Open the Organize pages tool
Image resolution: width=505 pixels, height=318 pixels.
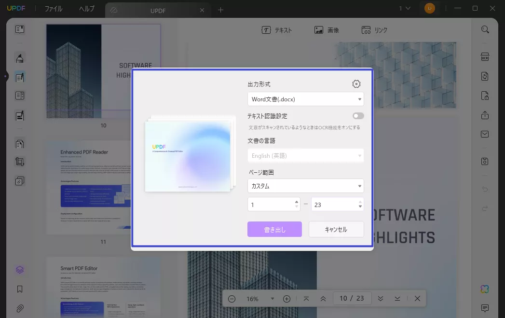[x=20, y=143]
